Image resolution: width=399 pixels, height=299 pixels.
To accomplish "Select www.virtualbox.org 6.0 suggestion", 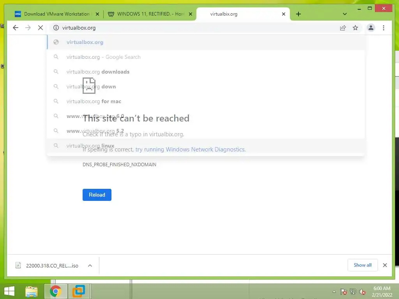I will [206, 116].
